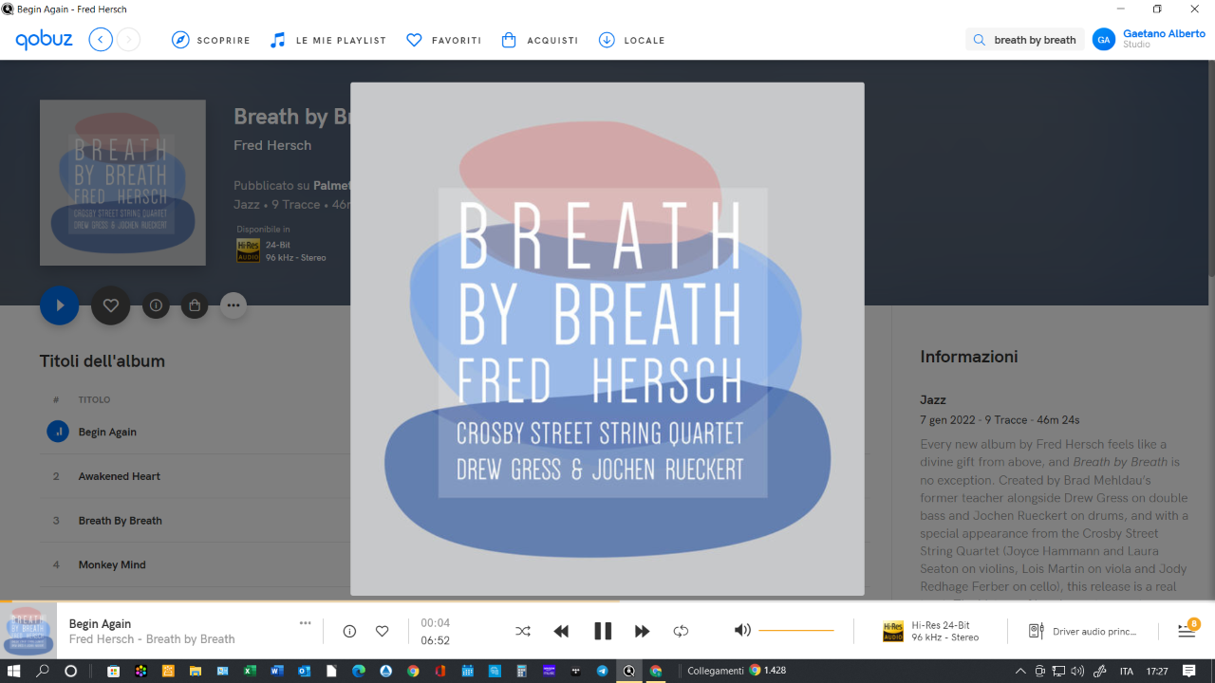
Task: Open the play queue icon
Action: [1187, 630]
